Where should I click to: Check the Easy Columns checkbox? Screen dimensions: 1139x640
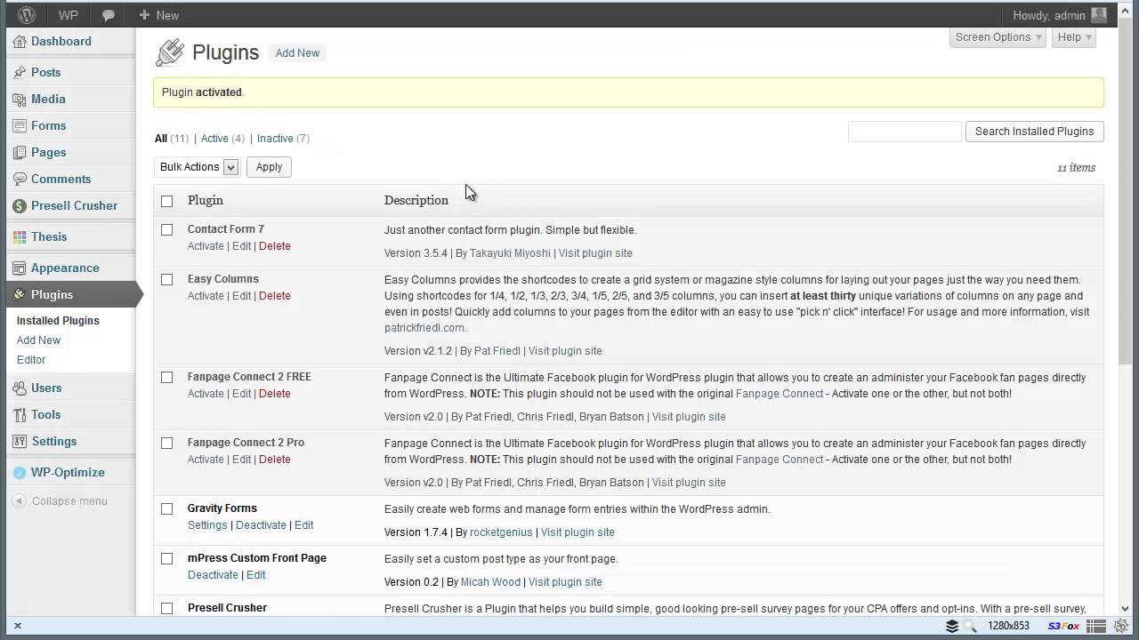(x=166, y=279)
